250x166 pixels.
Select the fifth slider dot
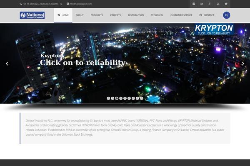coord(125,98)
